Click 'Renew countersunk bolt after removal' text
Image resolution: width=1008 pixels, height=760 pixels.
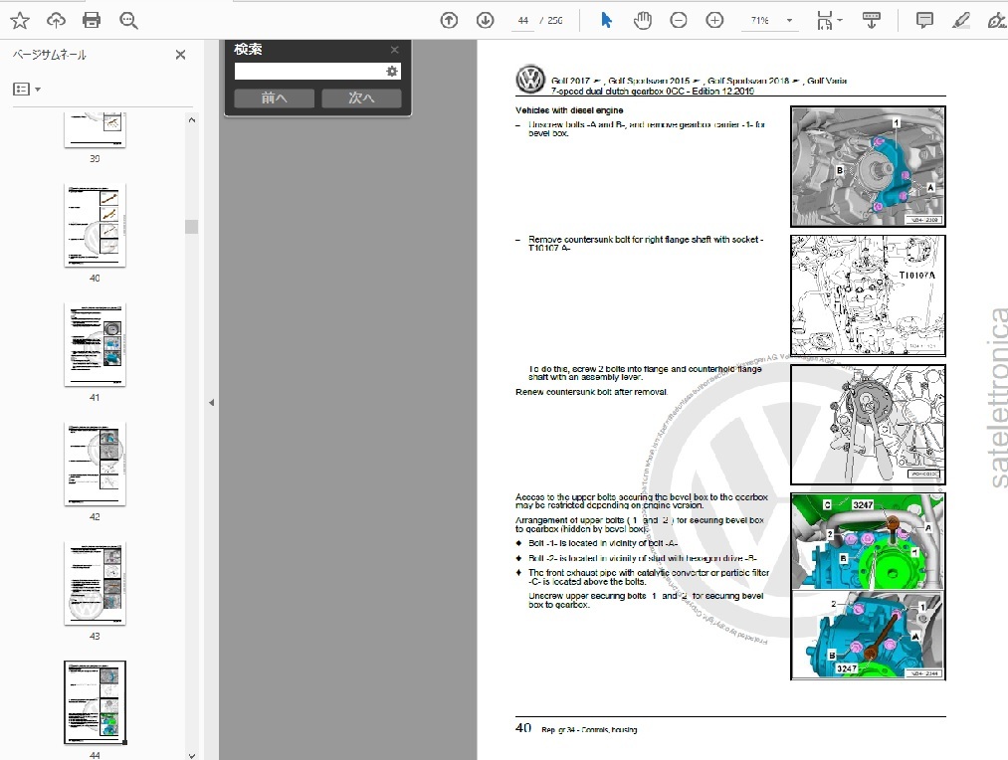point(592,392)
